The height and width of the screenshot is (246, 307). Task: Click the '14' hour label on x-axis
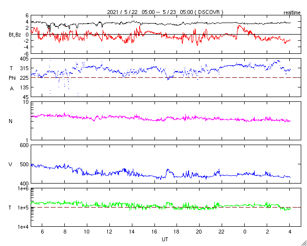point(132,232)
